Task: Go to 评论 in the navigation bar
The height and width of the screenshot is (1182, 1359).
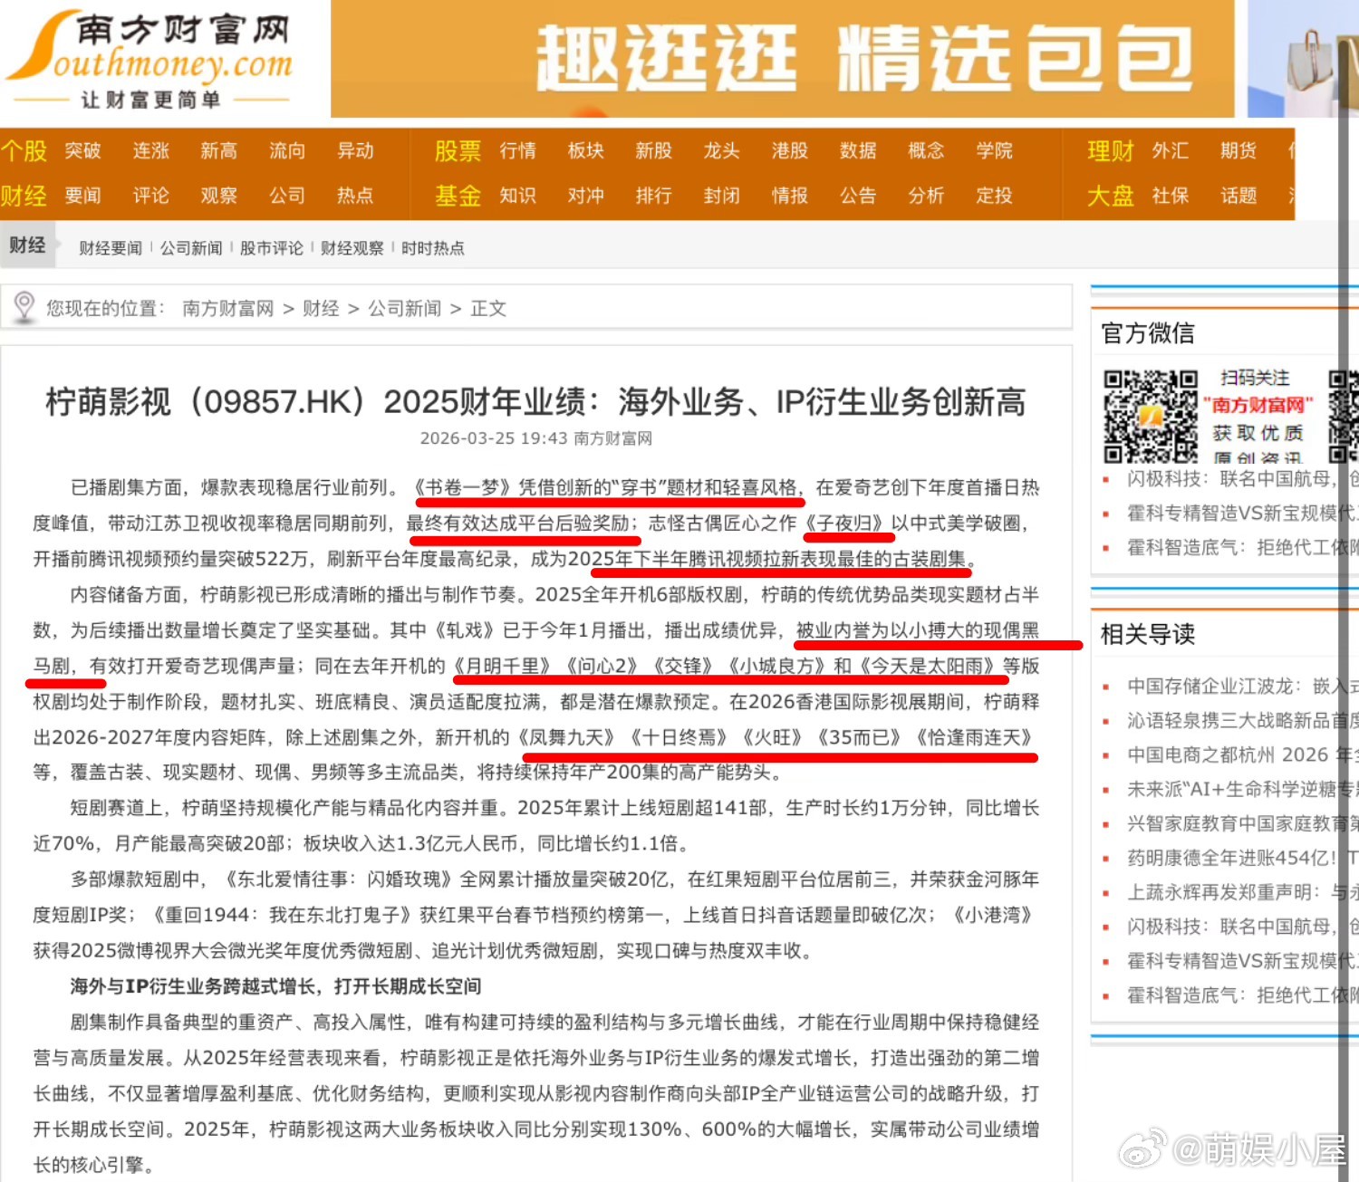Action: click(151, 196)
